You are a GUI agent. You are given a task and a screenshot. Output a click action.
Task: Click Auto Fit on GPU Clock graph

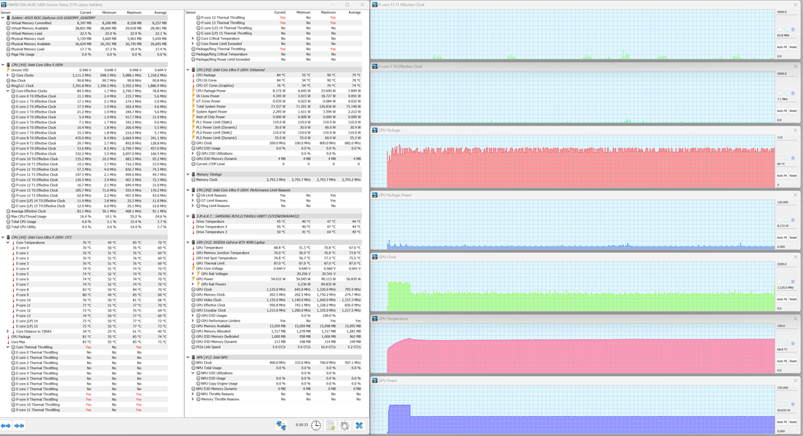tap(781, 299)
